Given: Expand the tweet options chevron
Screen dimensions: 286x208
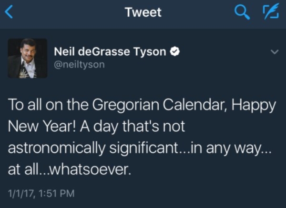Looking at the screenshot, I should tap(274, 51).
